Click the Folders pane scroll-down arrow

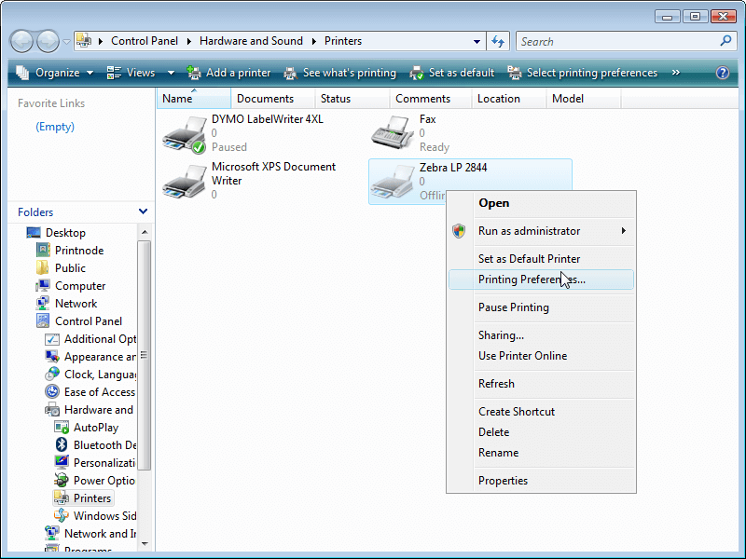point(145,543)
